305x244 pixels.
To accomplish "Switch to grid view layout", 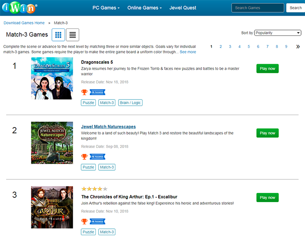I will click(x=58, y=35).
